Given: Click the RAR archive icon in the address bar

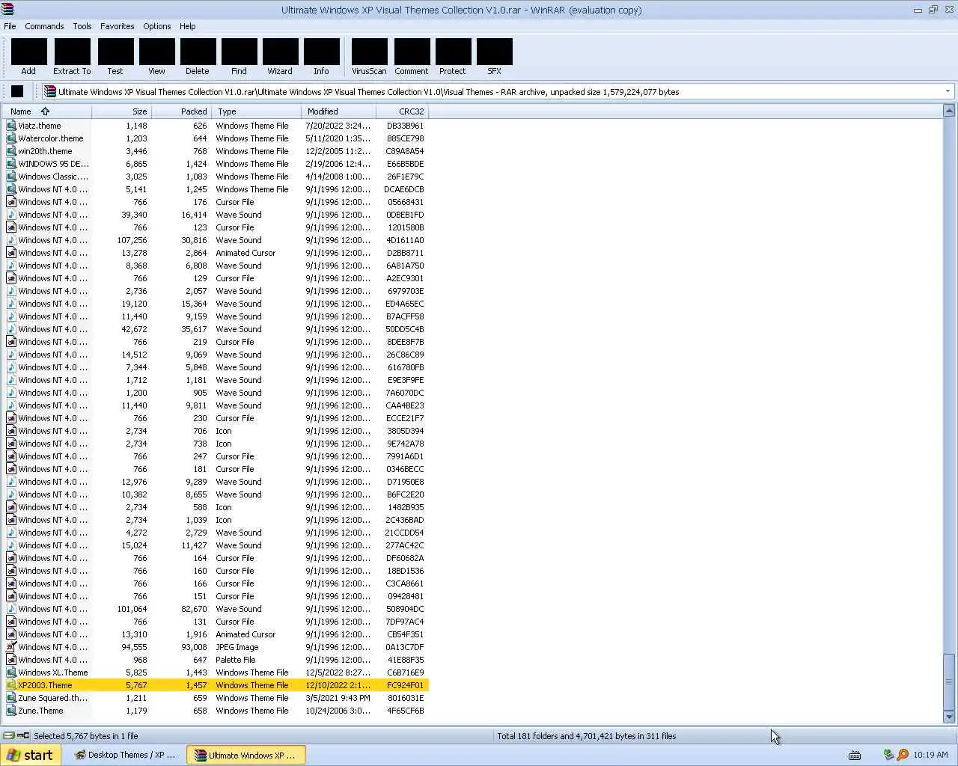Looking at the screenshot, I should click(50, 91).
